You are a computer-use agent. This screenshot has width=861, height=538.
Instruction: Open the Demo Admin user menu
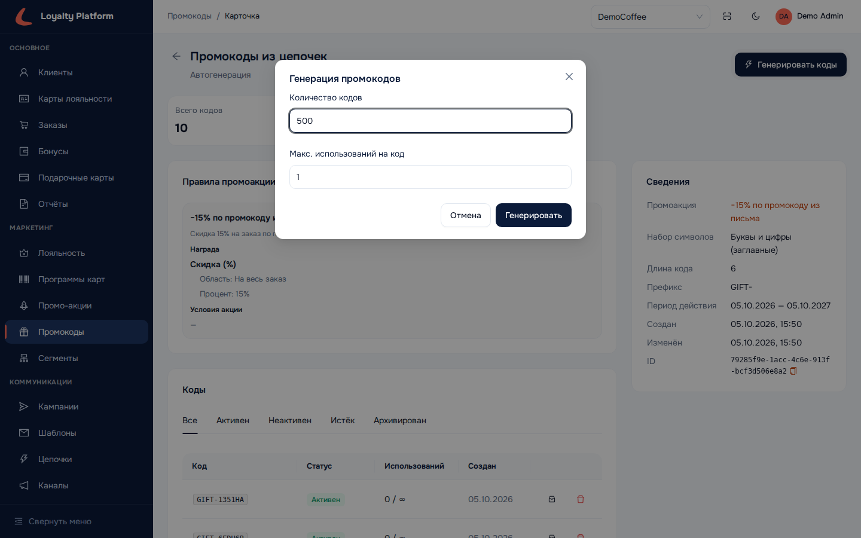click(810, 16)
